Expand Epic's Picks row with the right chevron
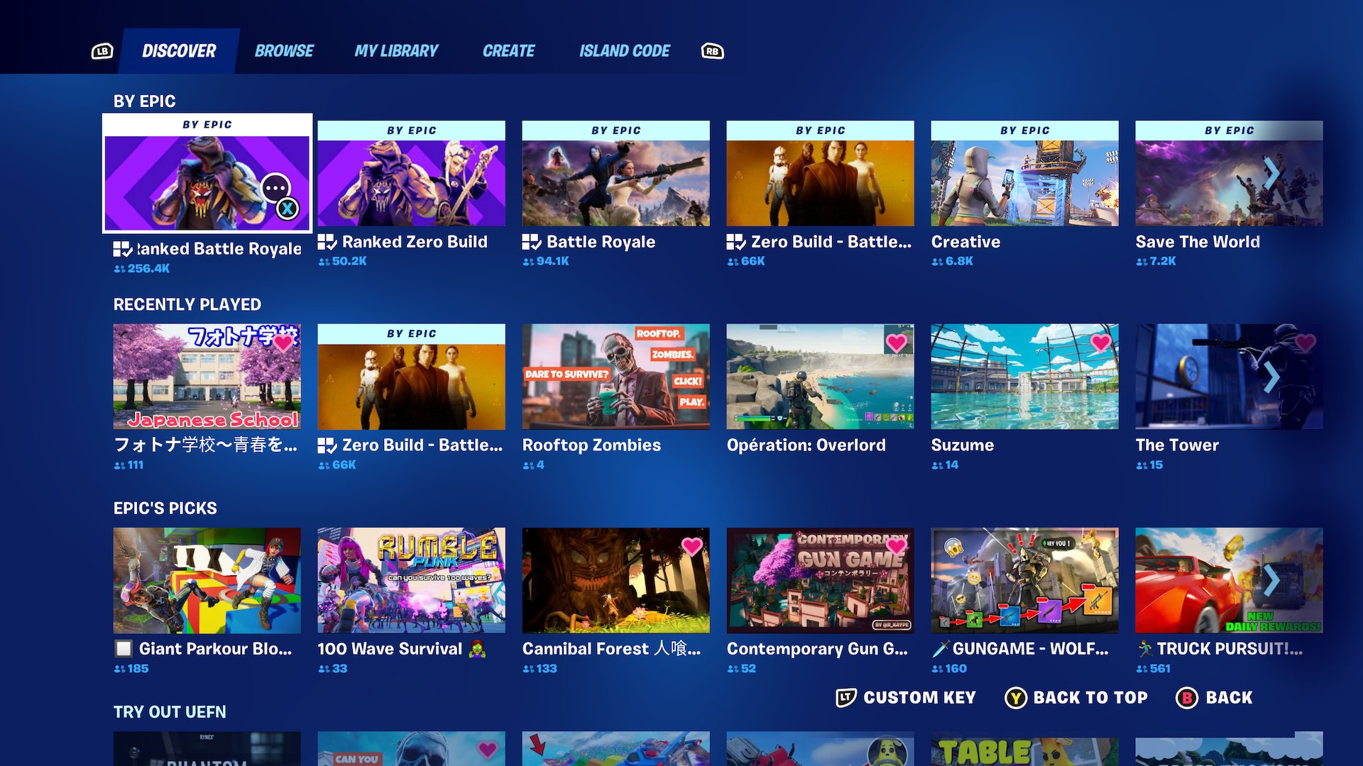The image size is (1363, 766). (x=1271, y=580)
